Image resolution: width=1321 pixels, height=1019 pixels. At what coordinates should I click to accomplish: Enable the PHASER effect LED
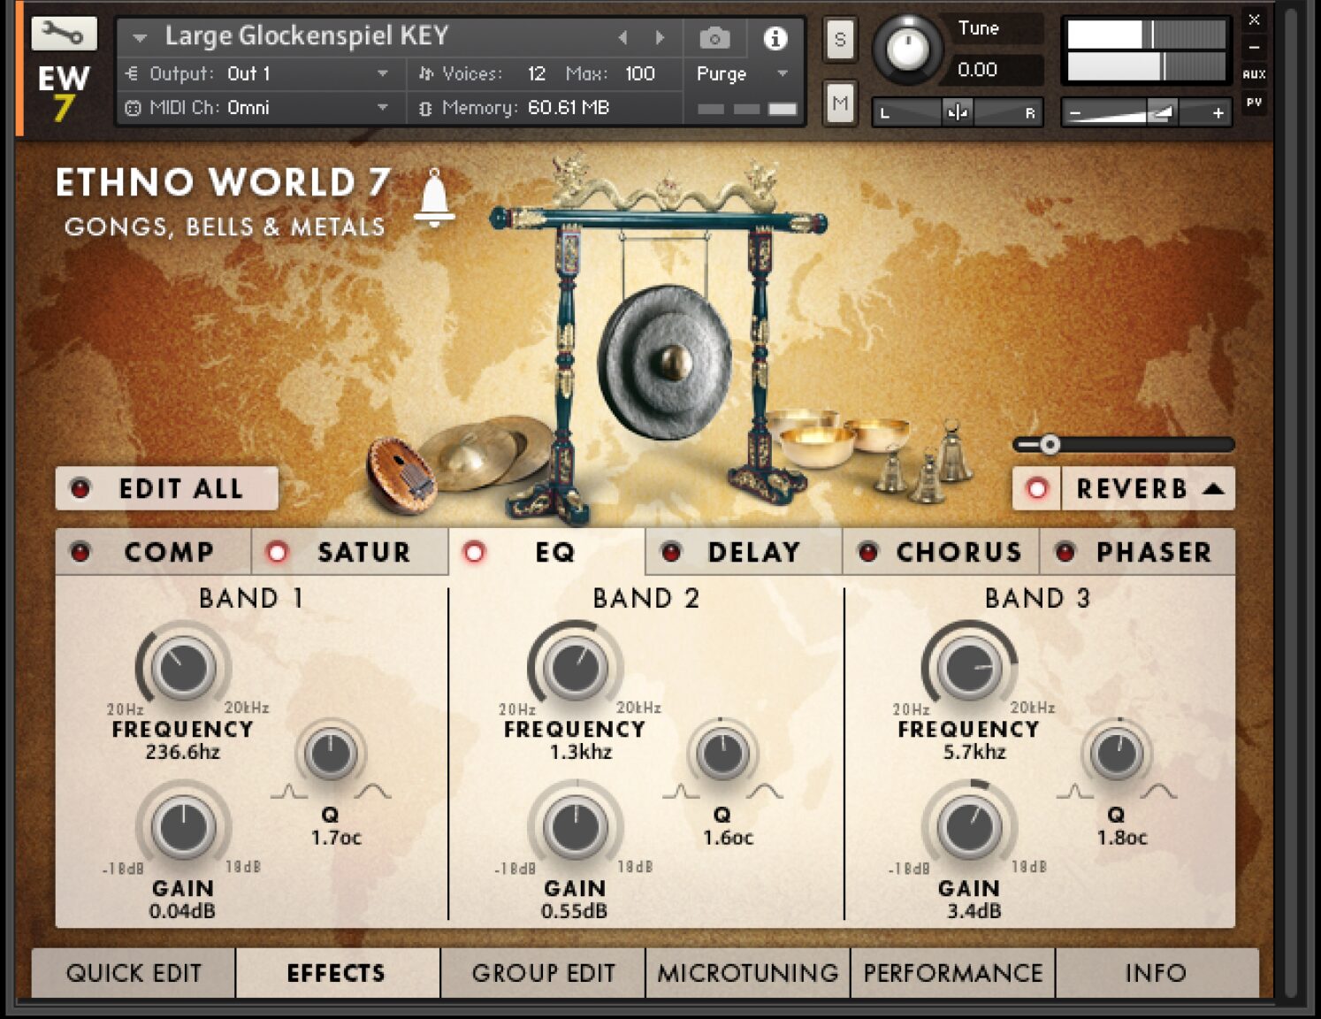(x=1065, y=552)
